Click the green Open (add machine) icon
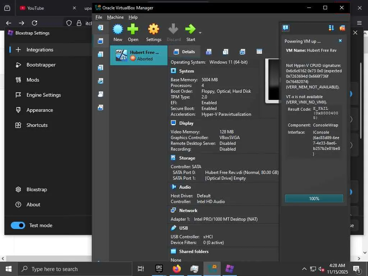 133,29
